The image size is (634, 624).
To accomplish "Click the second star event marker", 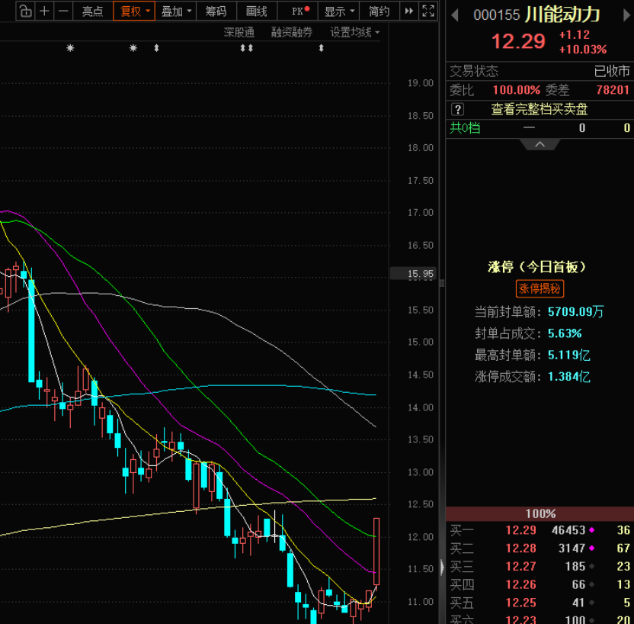I will point(133,48).
